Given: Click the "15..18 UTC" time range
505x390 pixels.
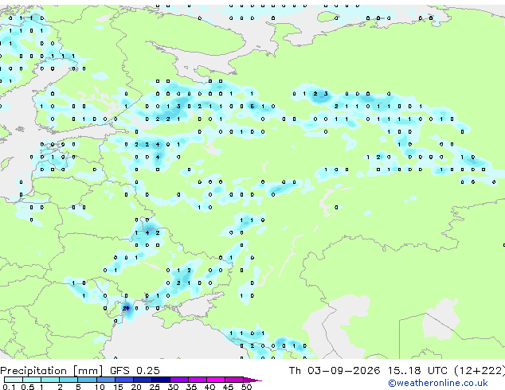Looking at the screenshot, I should coord(417,371).
